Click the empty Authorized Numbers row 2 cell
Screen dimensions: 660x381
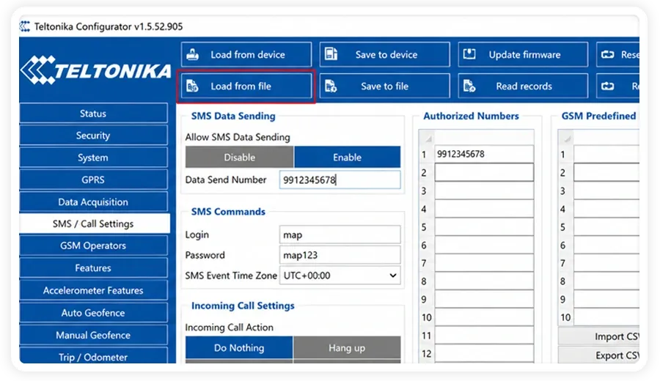pos(484,172)
